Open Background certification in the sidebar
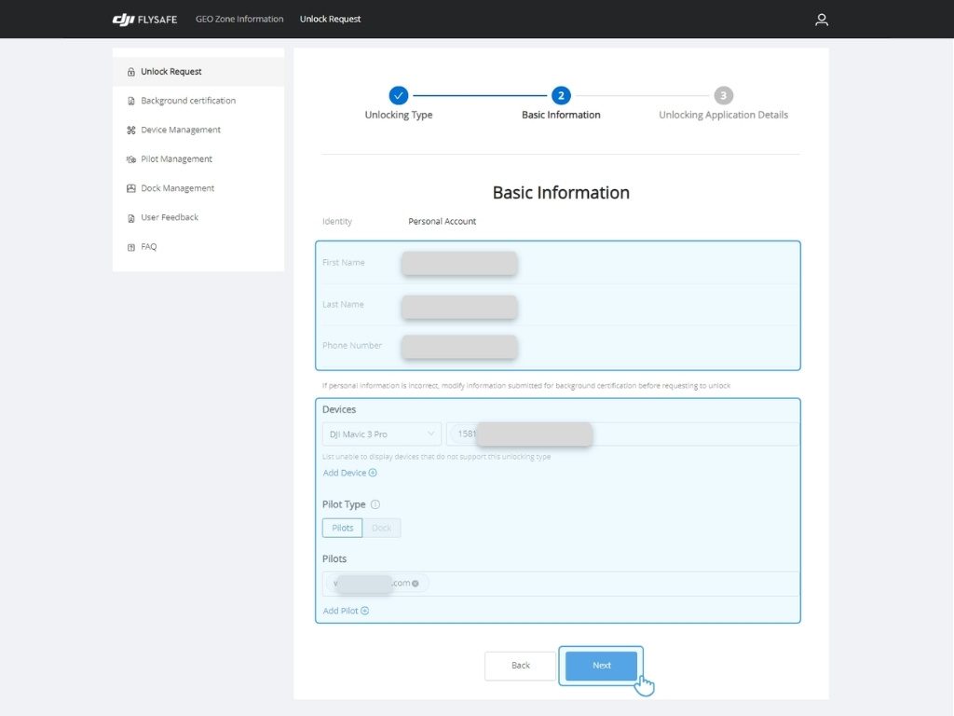 click(188, 101)
